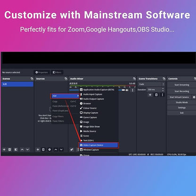Open the Fade transition dropdown
Image resolution: width=196 pixels, height=196 pixels.
tap(151, 84)
